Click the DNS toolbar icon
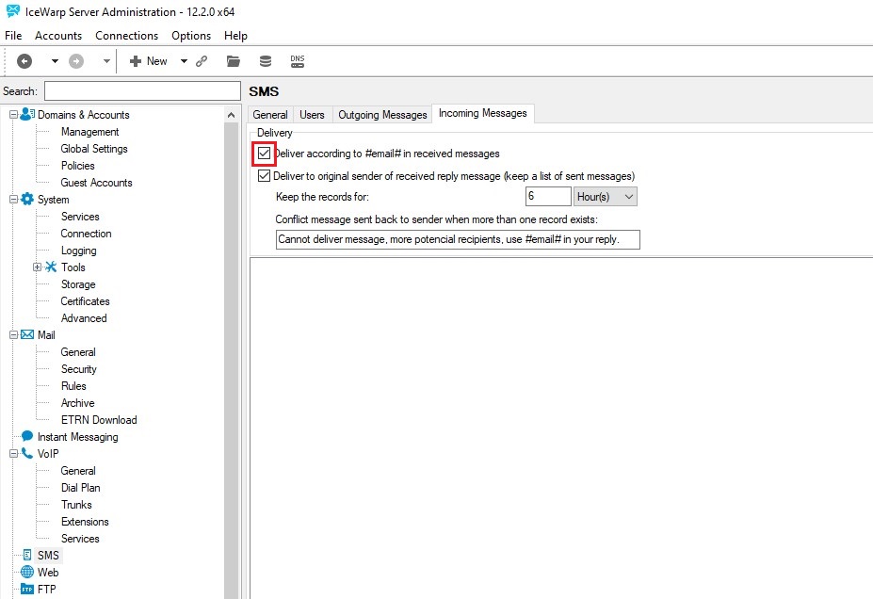Image resolution: width=873 pixels, height=599 pixels. [x=298, y=61]
